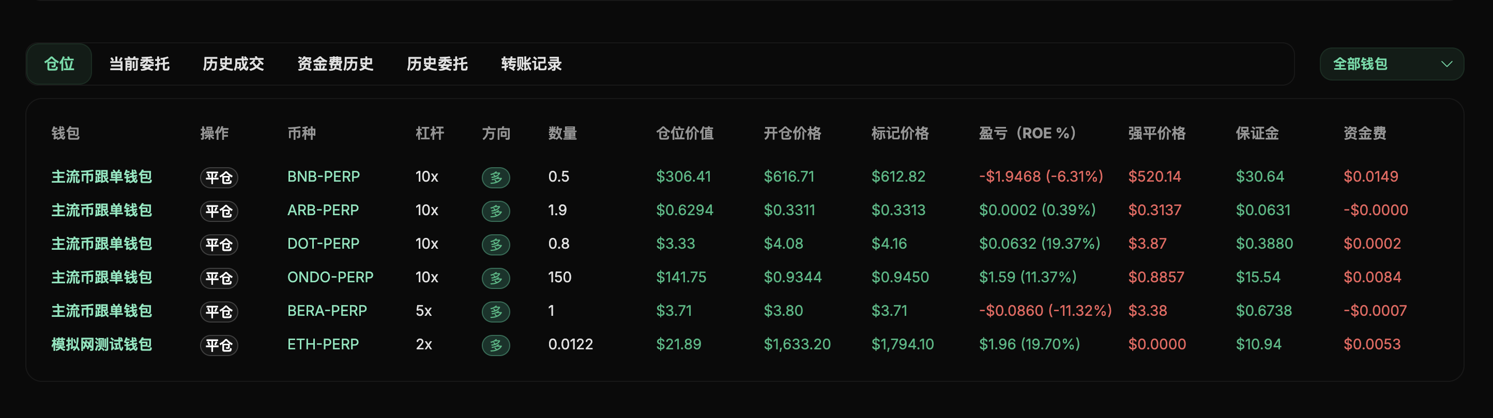Click the long-direction badge for BERA-PERP
Image resolution: width=1493 pixels, height=418 pixels.
496,312
